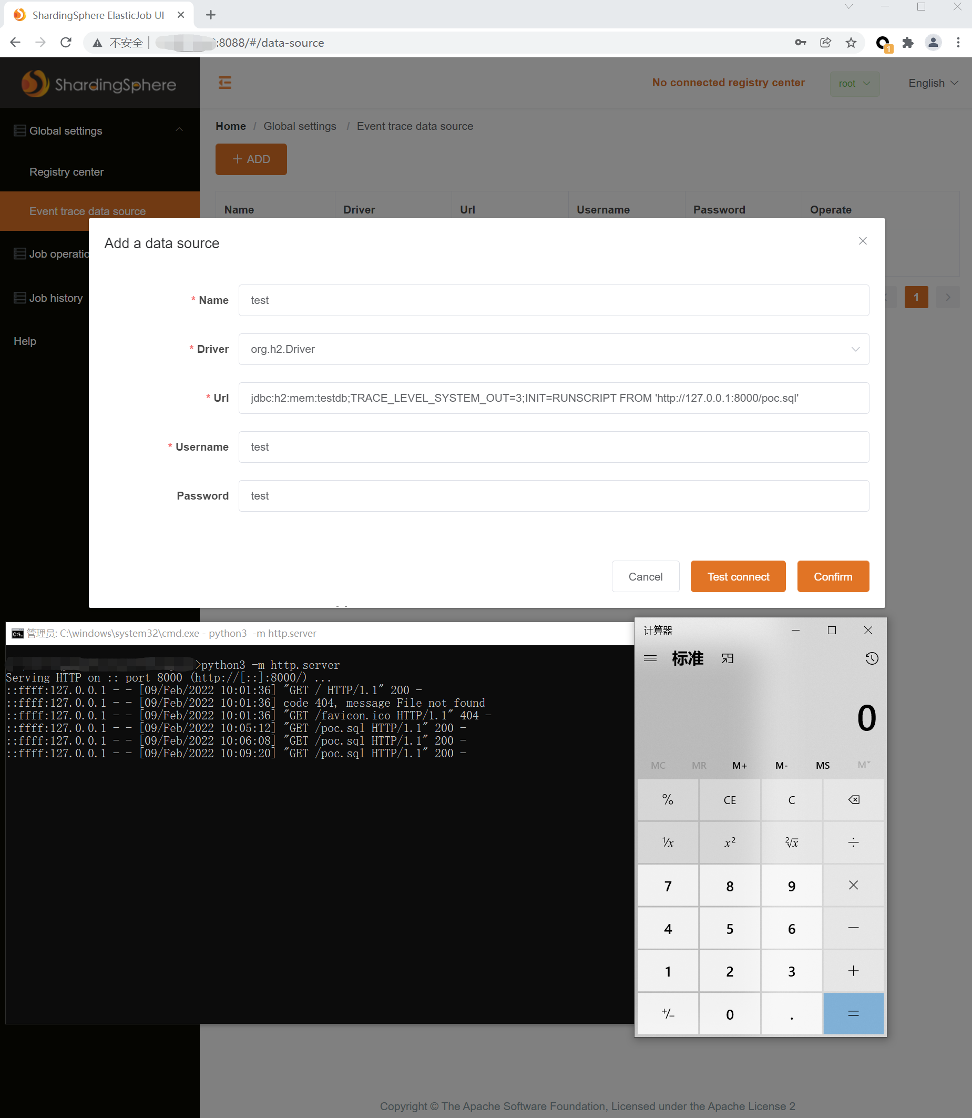Open the Calculator navigation hamburger icon
The height and width of the screenshot is (1118, 972).
coord(650,658)
